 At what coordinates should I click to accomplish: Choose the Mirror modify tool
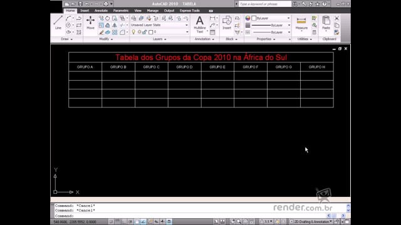114,25
